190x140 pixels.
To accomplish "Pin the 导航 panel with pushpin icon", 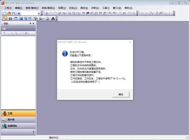I will click(30, 23).
